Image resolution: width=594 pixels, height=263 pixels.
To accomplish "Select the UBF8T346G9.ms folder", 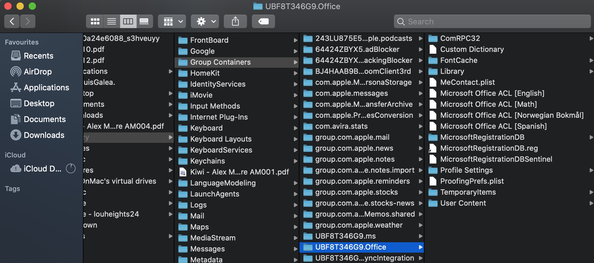I will coord(362,236).
